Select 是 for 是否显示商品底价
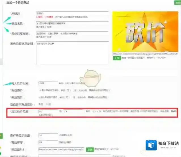181x157 pixels. pyautogui.click(x=39, y=104)
